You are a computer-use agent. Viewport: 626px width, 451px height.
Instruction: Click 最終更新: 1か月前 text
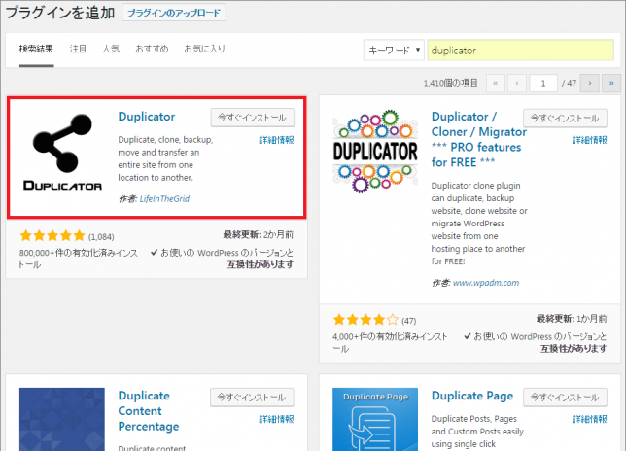click(572, 319)
